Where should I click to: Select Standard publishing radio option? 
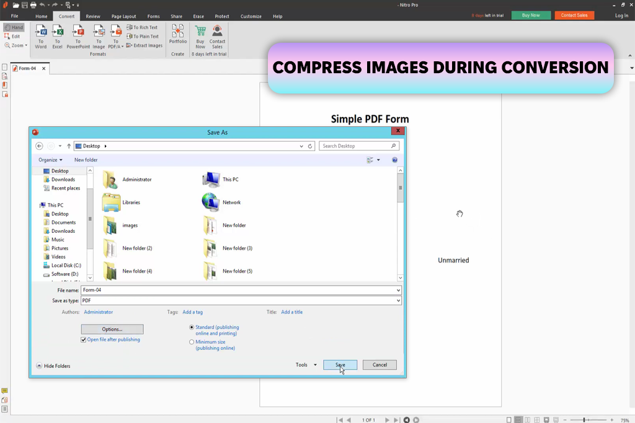tap(192, 328)
